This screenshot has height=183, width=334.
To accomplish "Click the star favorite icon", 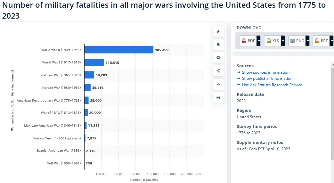I will coord(218,31).
